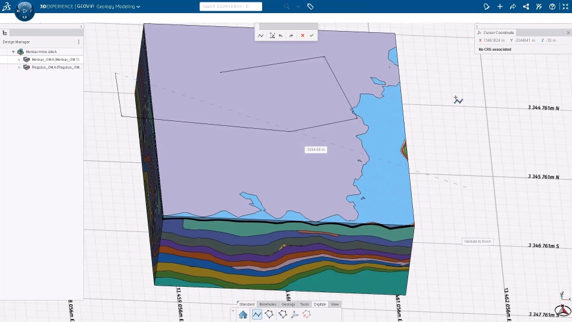Click the tools and apps icon
The width and height of the screenshot is (572, 322).
539,7
